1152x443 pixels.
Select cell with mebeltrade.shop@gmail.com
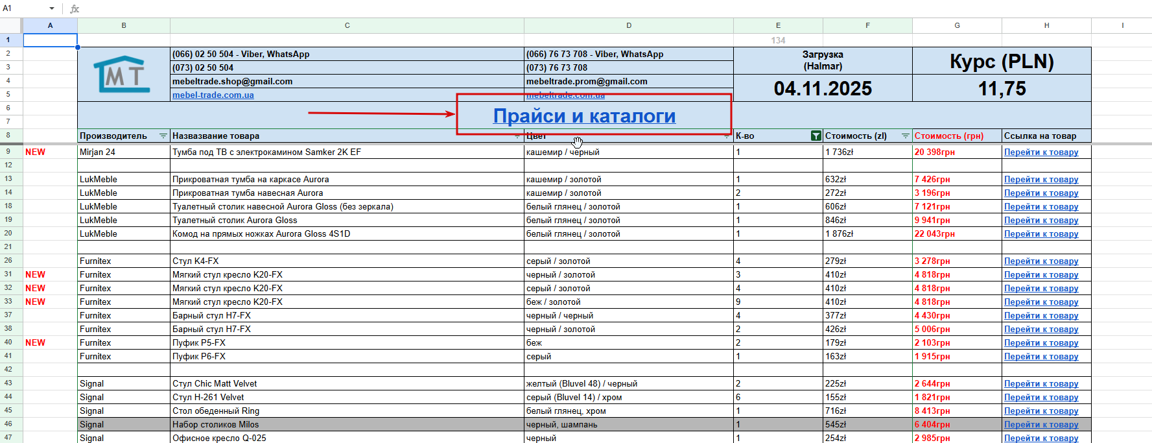[x=347, y=82]
